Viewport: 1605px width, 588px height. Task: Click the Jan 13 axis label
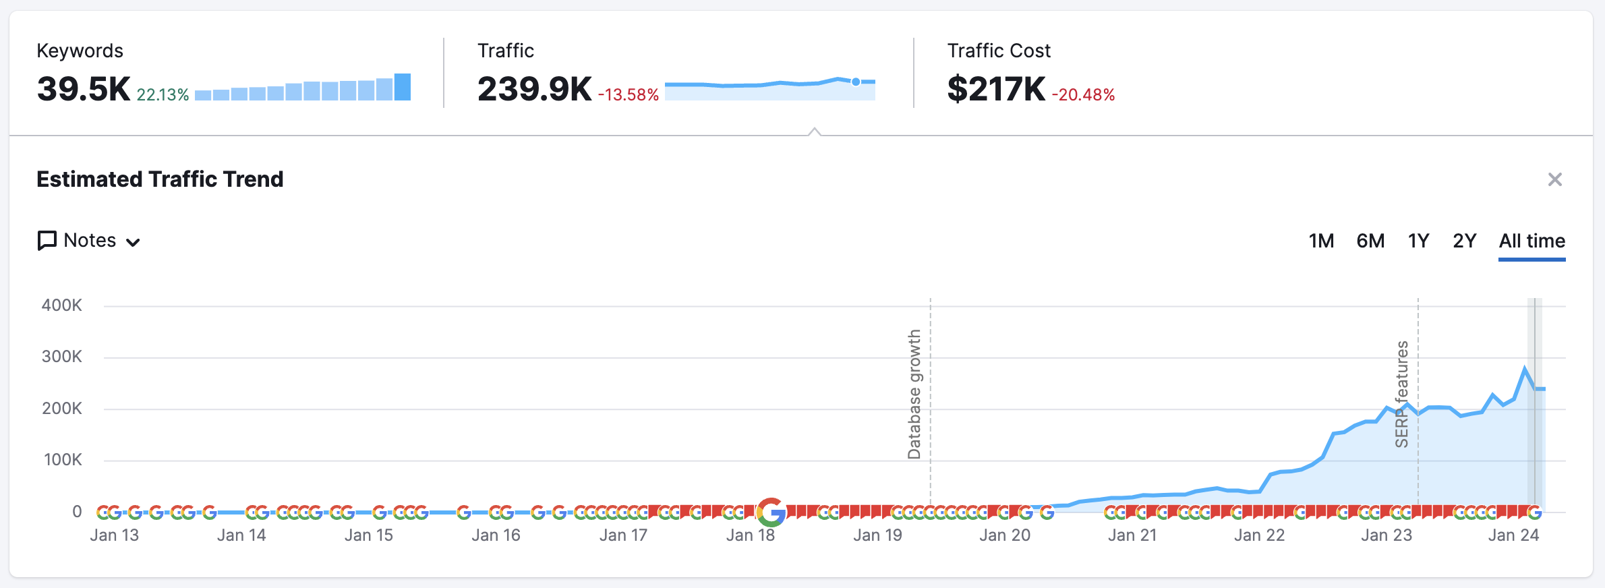(115, 535)
